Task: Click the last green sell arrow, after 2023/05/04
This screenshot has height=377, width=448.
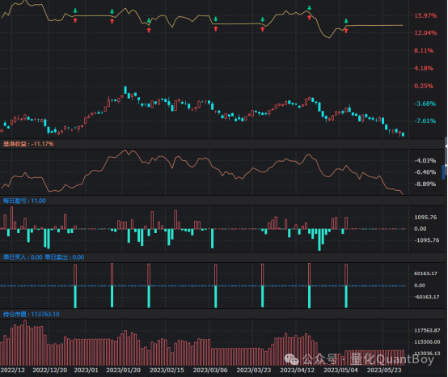Action: tap(346, 21)
